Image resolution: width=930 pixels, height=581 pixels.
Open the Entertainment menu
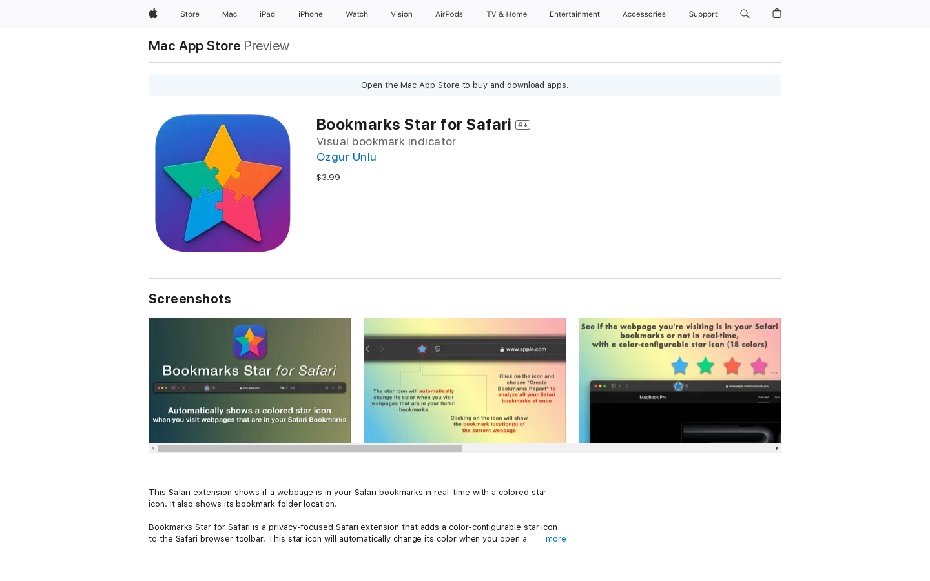pyautogui.click(x=575, y=14)
